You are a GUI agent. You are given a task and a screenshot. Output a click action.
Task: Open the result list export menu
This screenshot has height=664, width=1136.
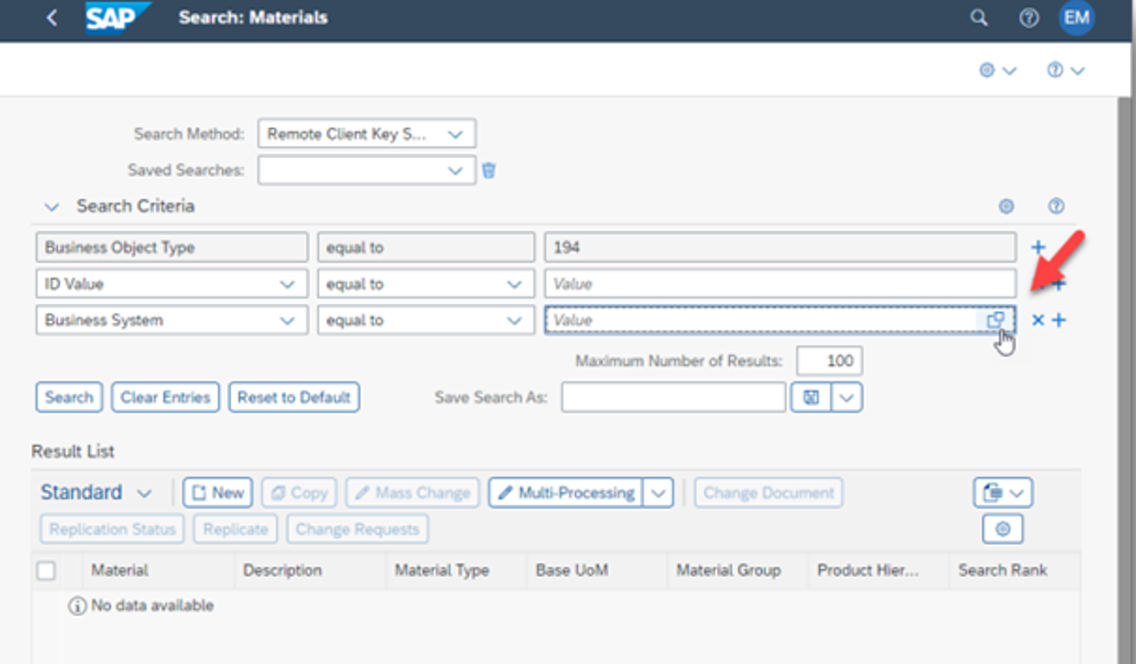[x=1003, y=493]
